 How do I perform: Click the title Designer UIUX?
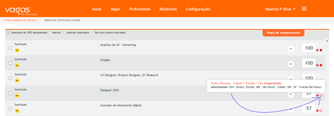110,90
